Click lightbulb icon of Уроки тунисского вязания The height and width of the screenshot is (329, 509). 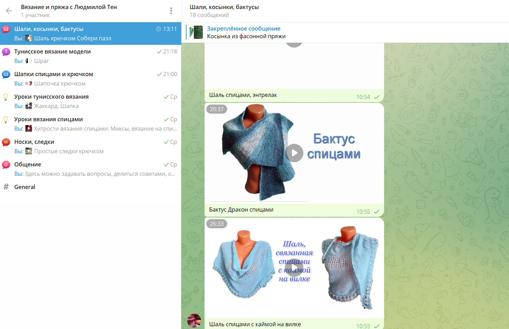point(6,97)
